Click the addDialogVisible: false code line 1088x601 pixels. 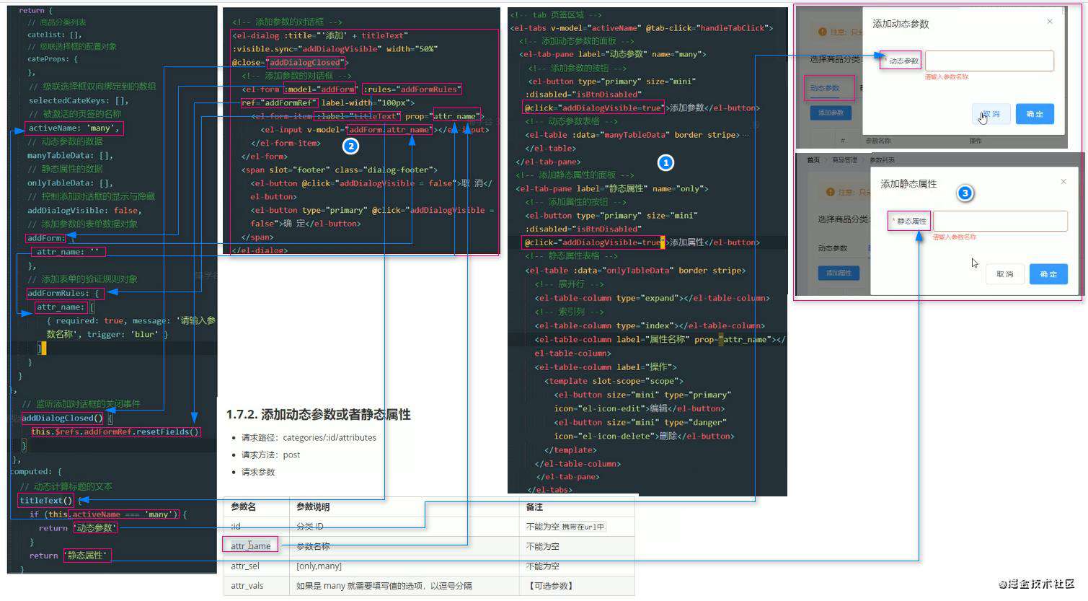84,210
